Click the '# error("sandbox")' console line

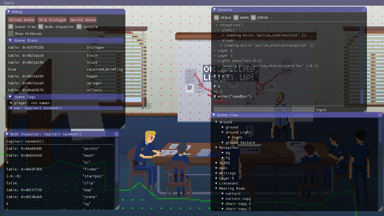tap(232, 96)
